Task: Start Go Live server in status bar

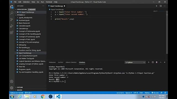Action: tap(155, 93)
